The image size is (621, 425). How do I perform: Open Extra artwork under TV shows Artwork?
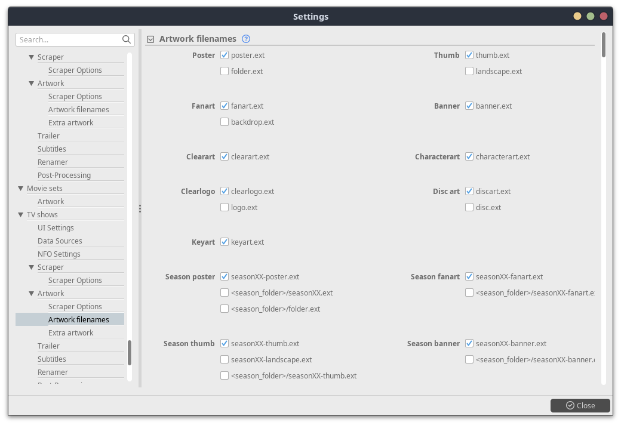[70, 332]
